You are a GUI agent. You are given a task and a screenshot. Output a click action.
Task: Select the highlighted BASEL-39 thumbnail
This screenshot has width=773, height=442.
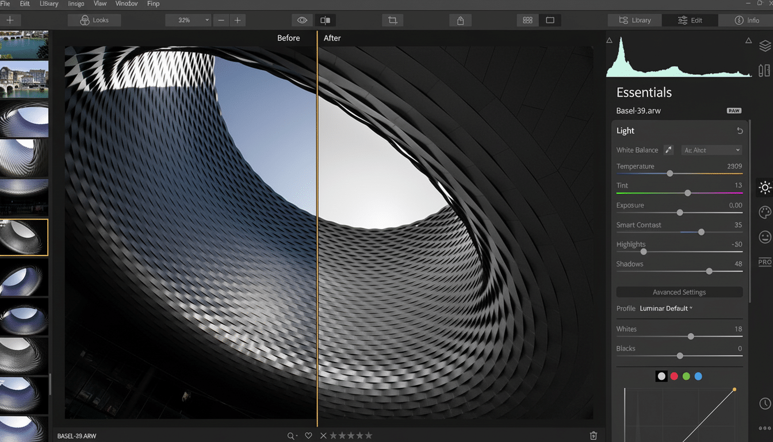(x=24, y=237)
